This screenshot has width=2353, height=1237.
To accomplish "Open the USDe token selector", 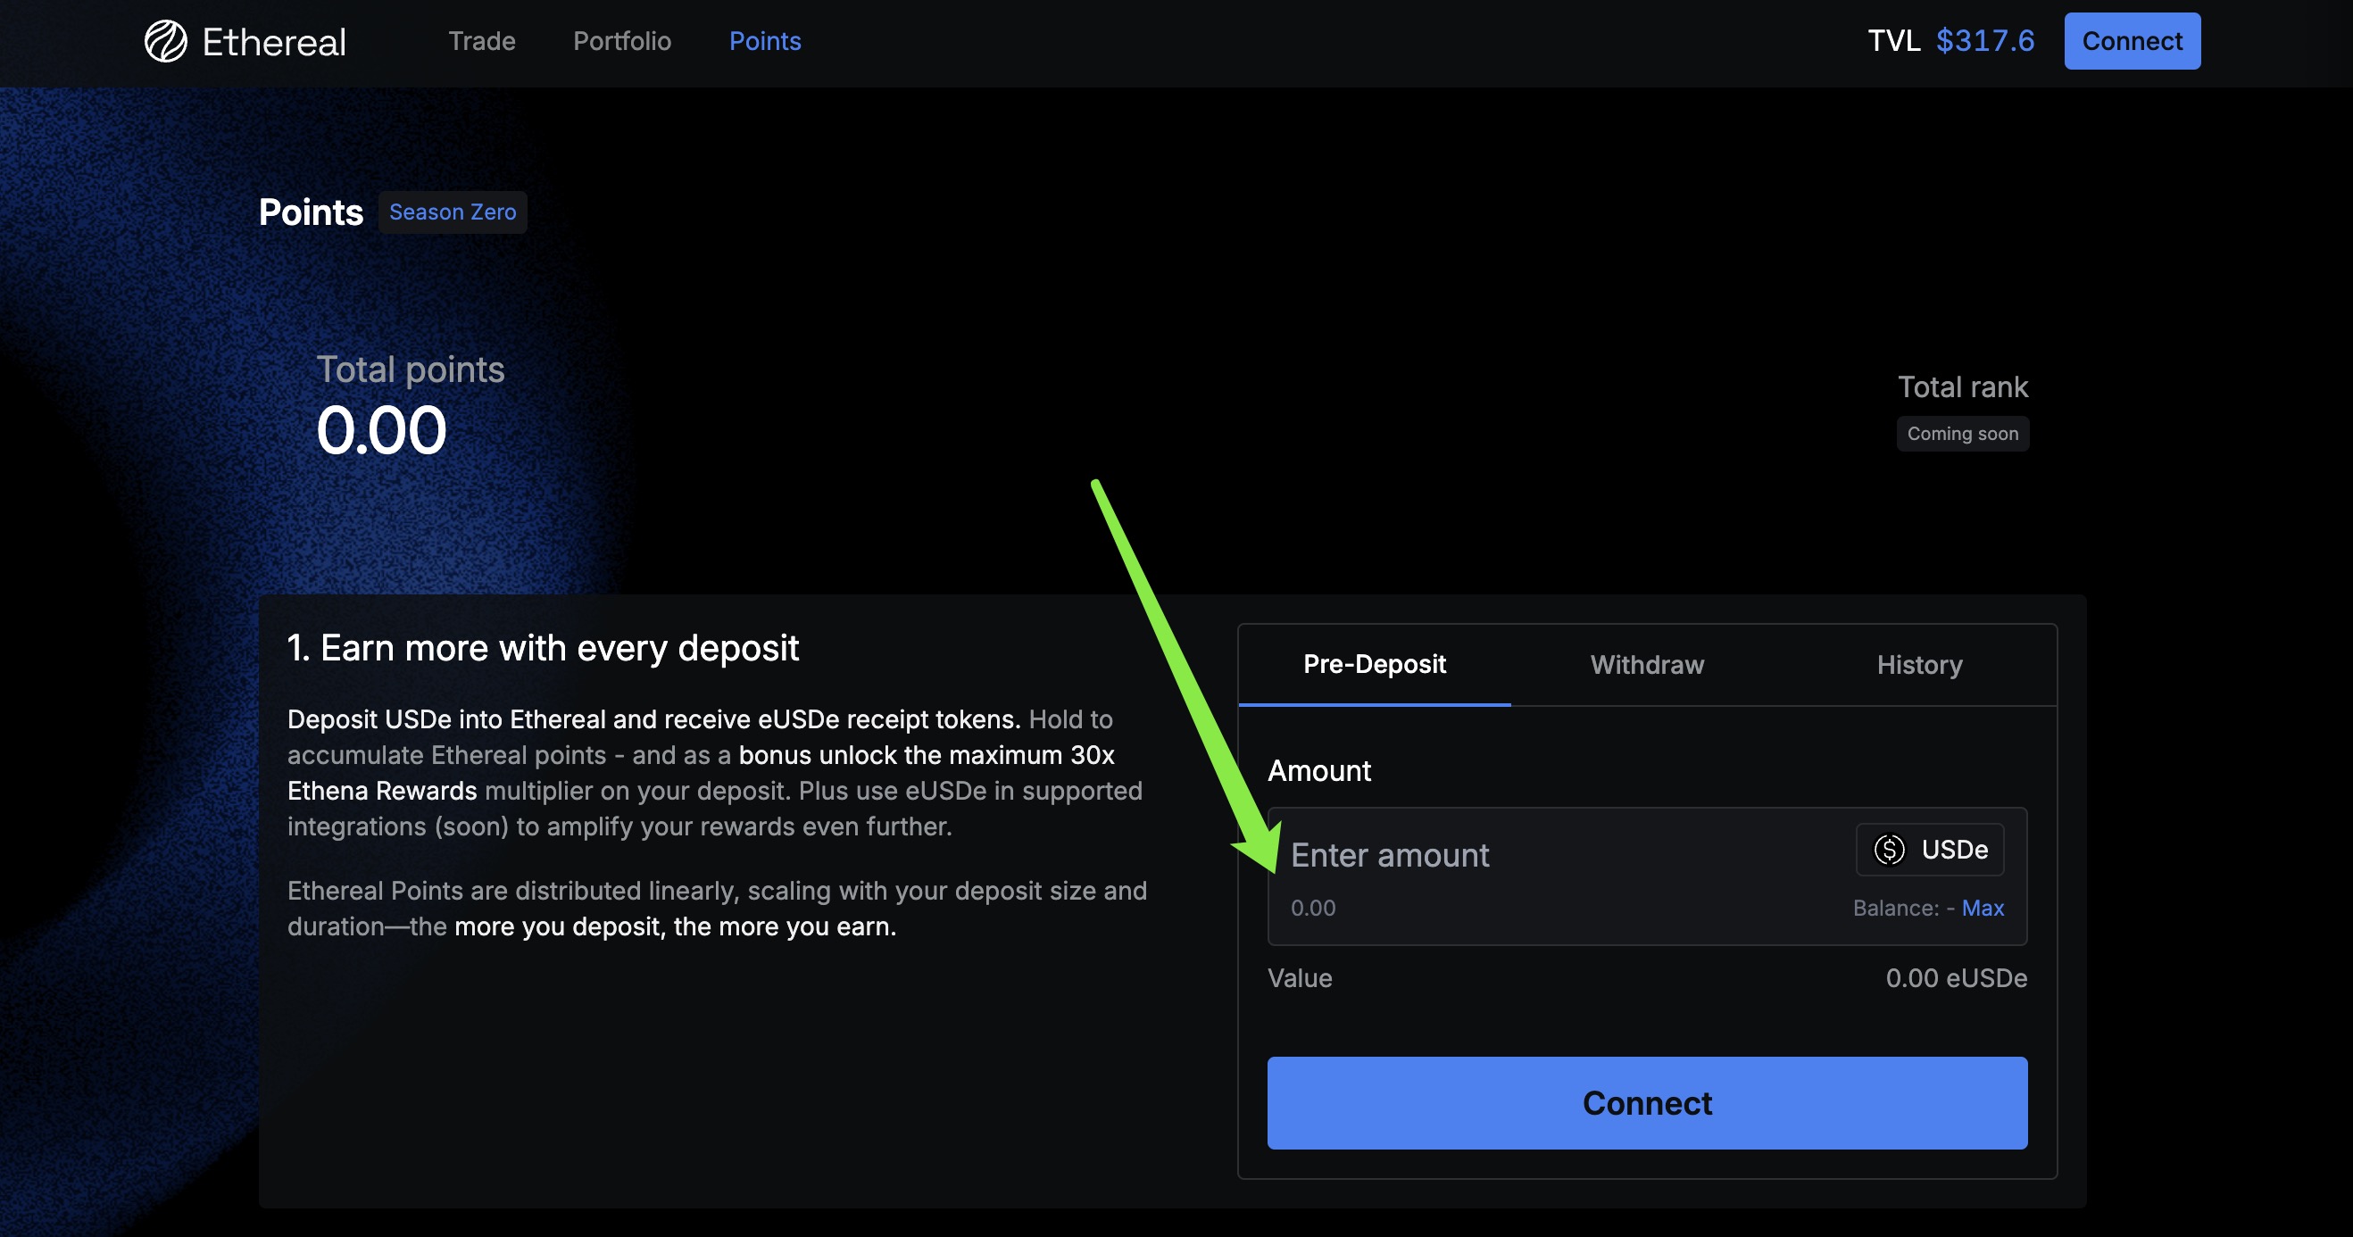I will (1930, 850).
